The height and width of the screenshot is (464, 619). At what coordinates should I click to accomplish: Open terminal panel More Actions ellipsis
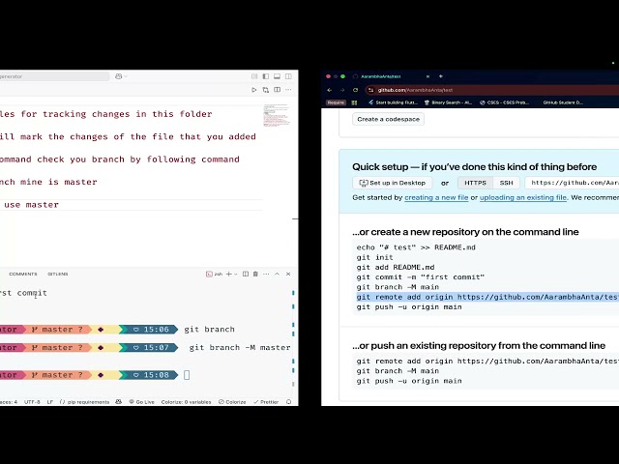point(266,274)
